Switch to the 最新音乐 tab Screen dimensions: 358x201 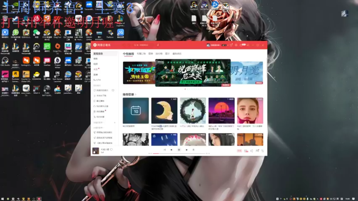click(177, 54)
